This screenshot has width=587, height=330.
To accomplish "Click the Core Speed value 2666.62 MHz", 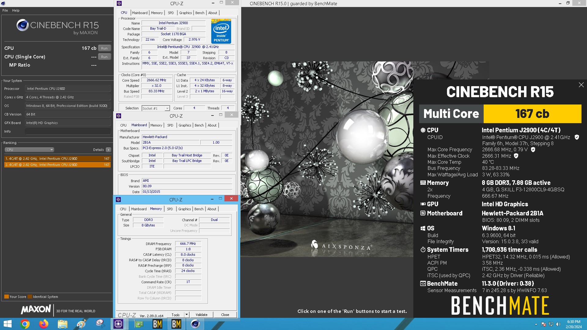I will pos(156,80).
